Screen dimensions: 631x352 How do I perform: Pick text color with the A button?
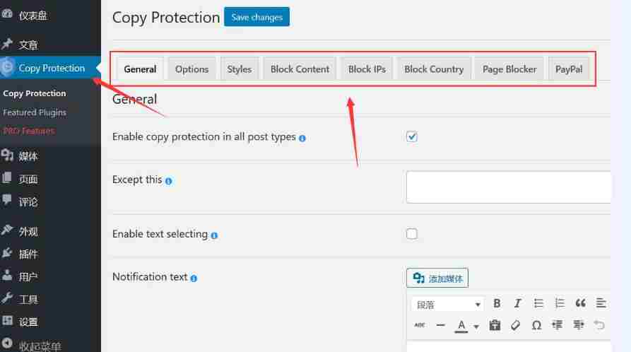(461, 325)
